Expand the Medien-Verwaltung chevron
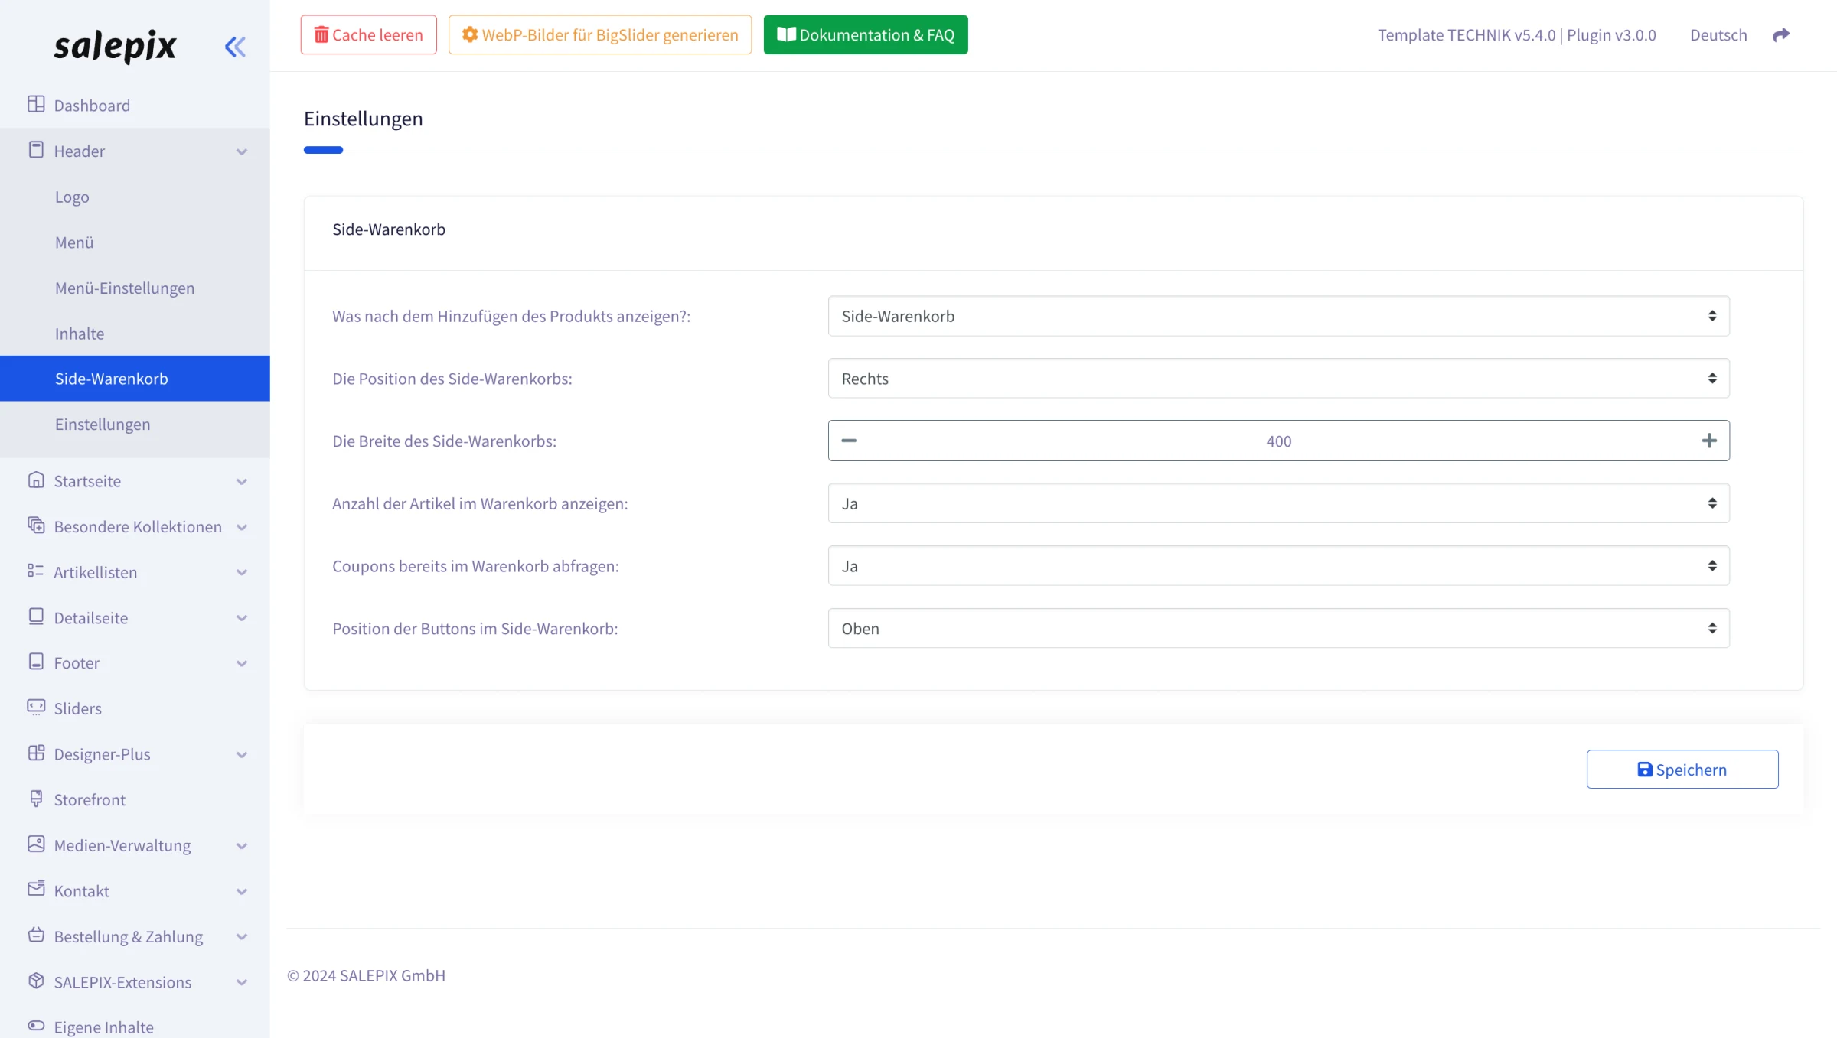Screen dimensions: 1837x1038 click(242, 845)
